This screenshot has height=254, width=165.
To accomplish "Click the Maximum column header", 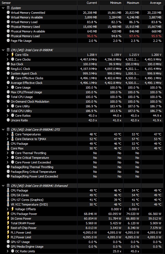I will 133,3.
